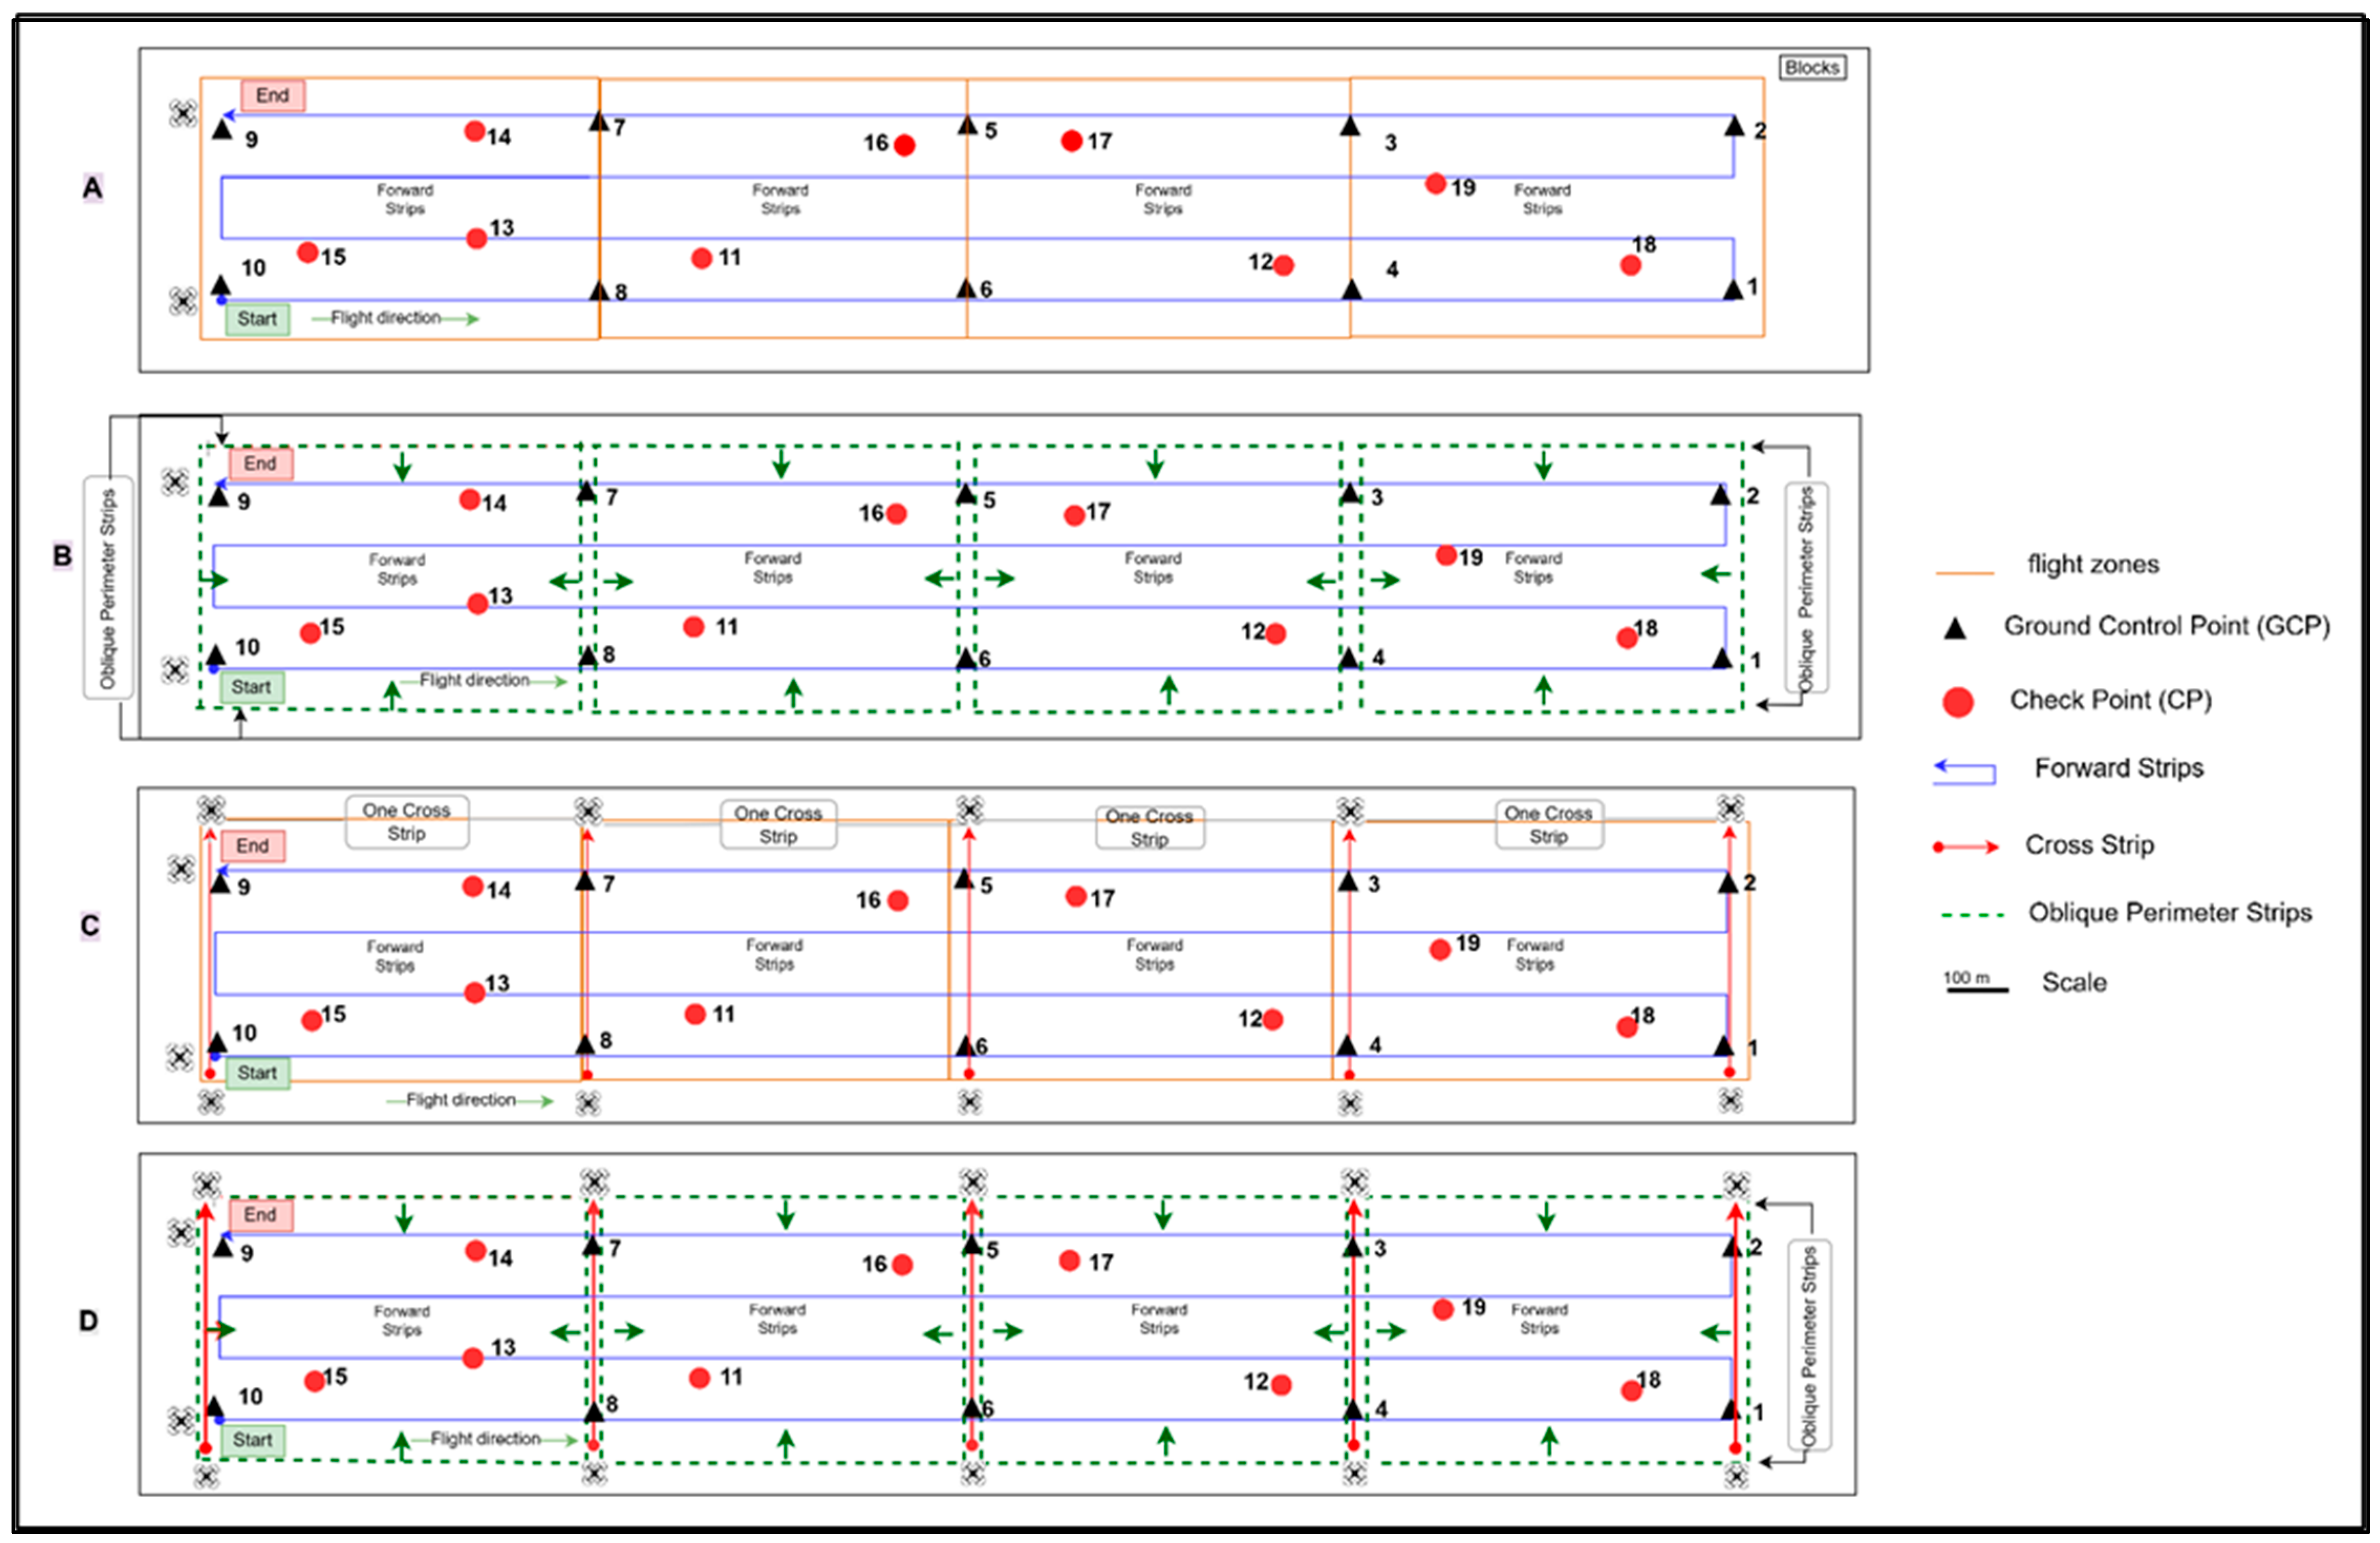Click check point 12 in panel D
This screenshot has width=2380, height=1543.
pyautogui.click(x=1281, y=1385)
